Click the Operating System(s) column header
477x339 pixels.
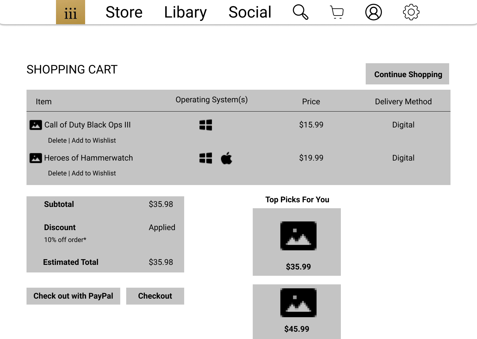coord(212,100)
